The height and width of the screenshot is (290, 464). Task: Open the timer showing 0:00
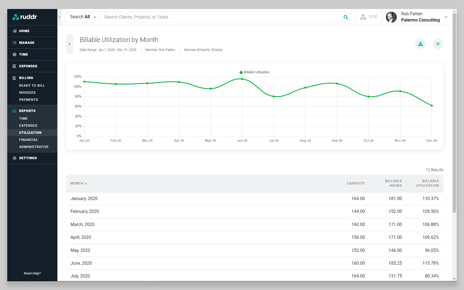(x=368, y=17)
